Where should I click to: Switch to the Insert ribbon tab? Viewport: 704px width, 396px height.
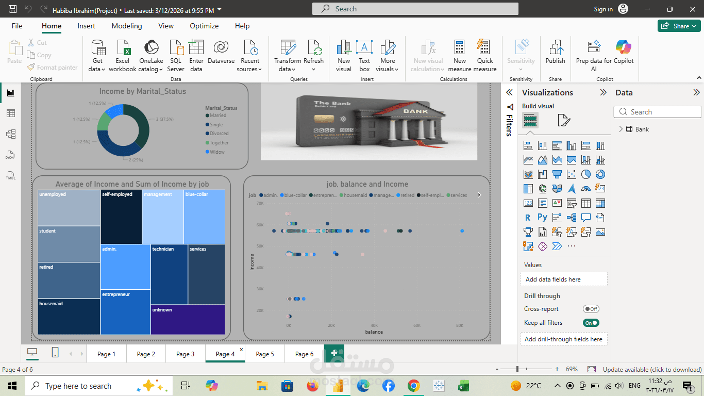point(87,26)
